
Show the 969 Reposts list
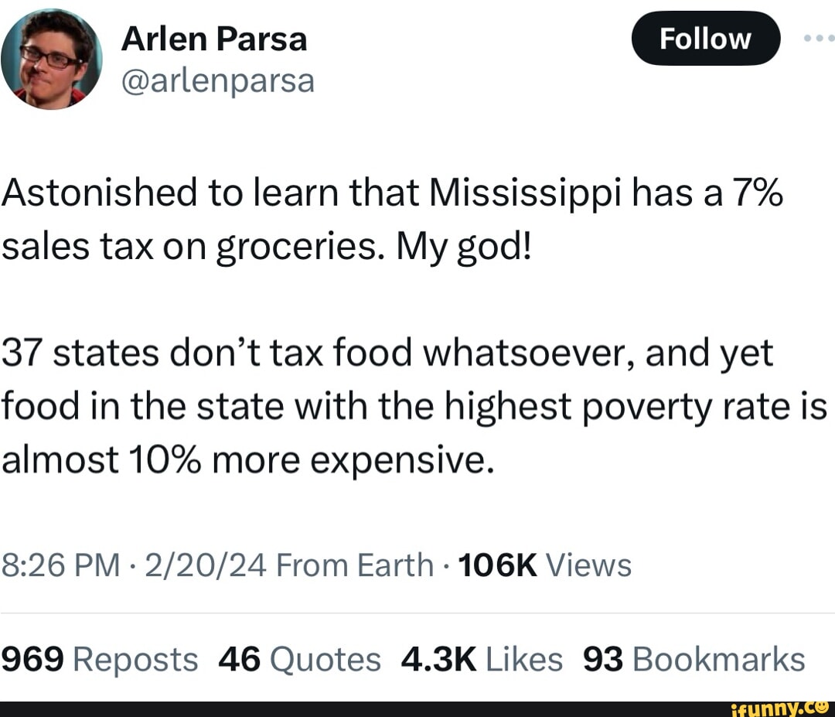(x=100, y=660)
